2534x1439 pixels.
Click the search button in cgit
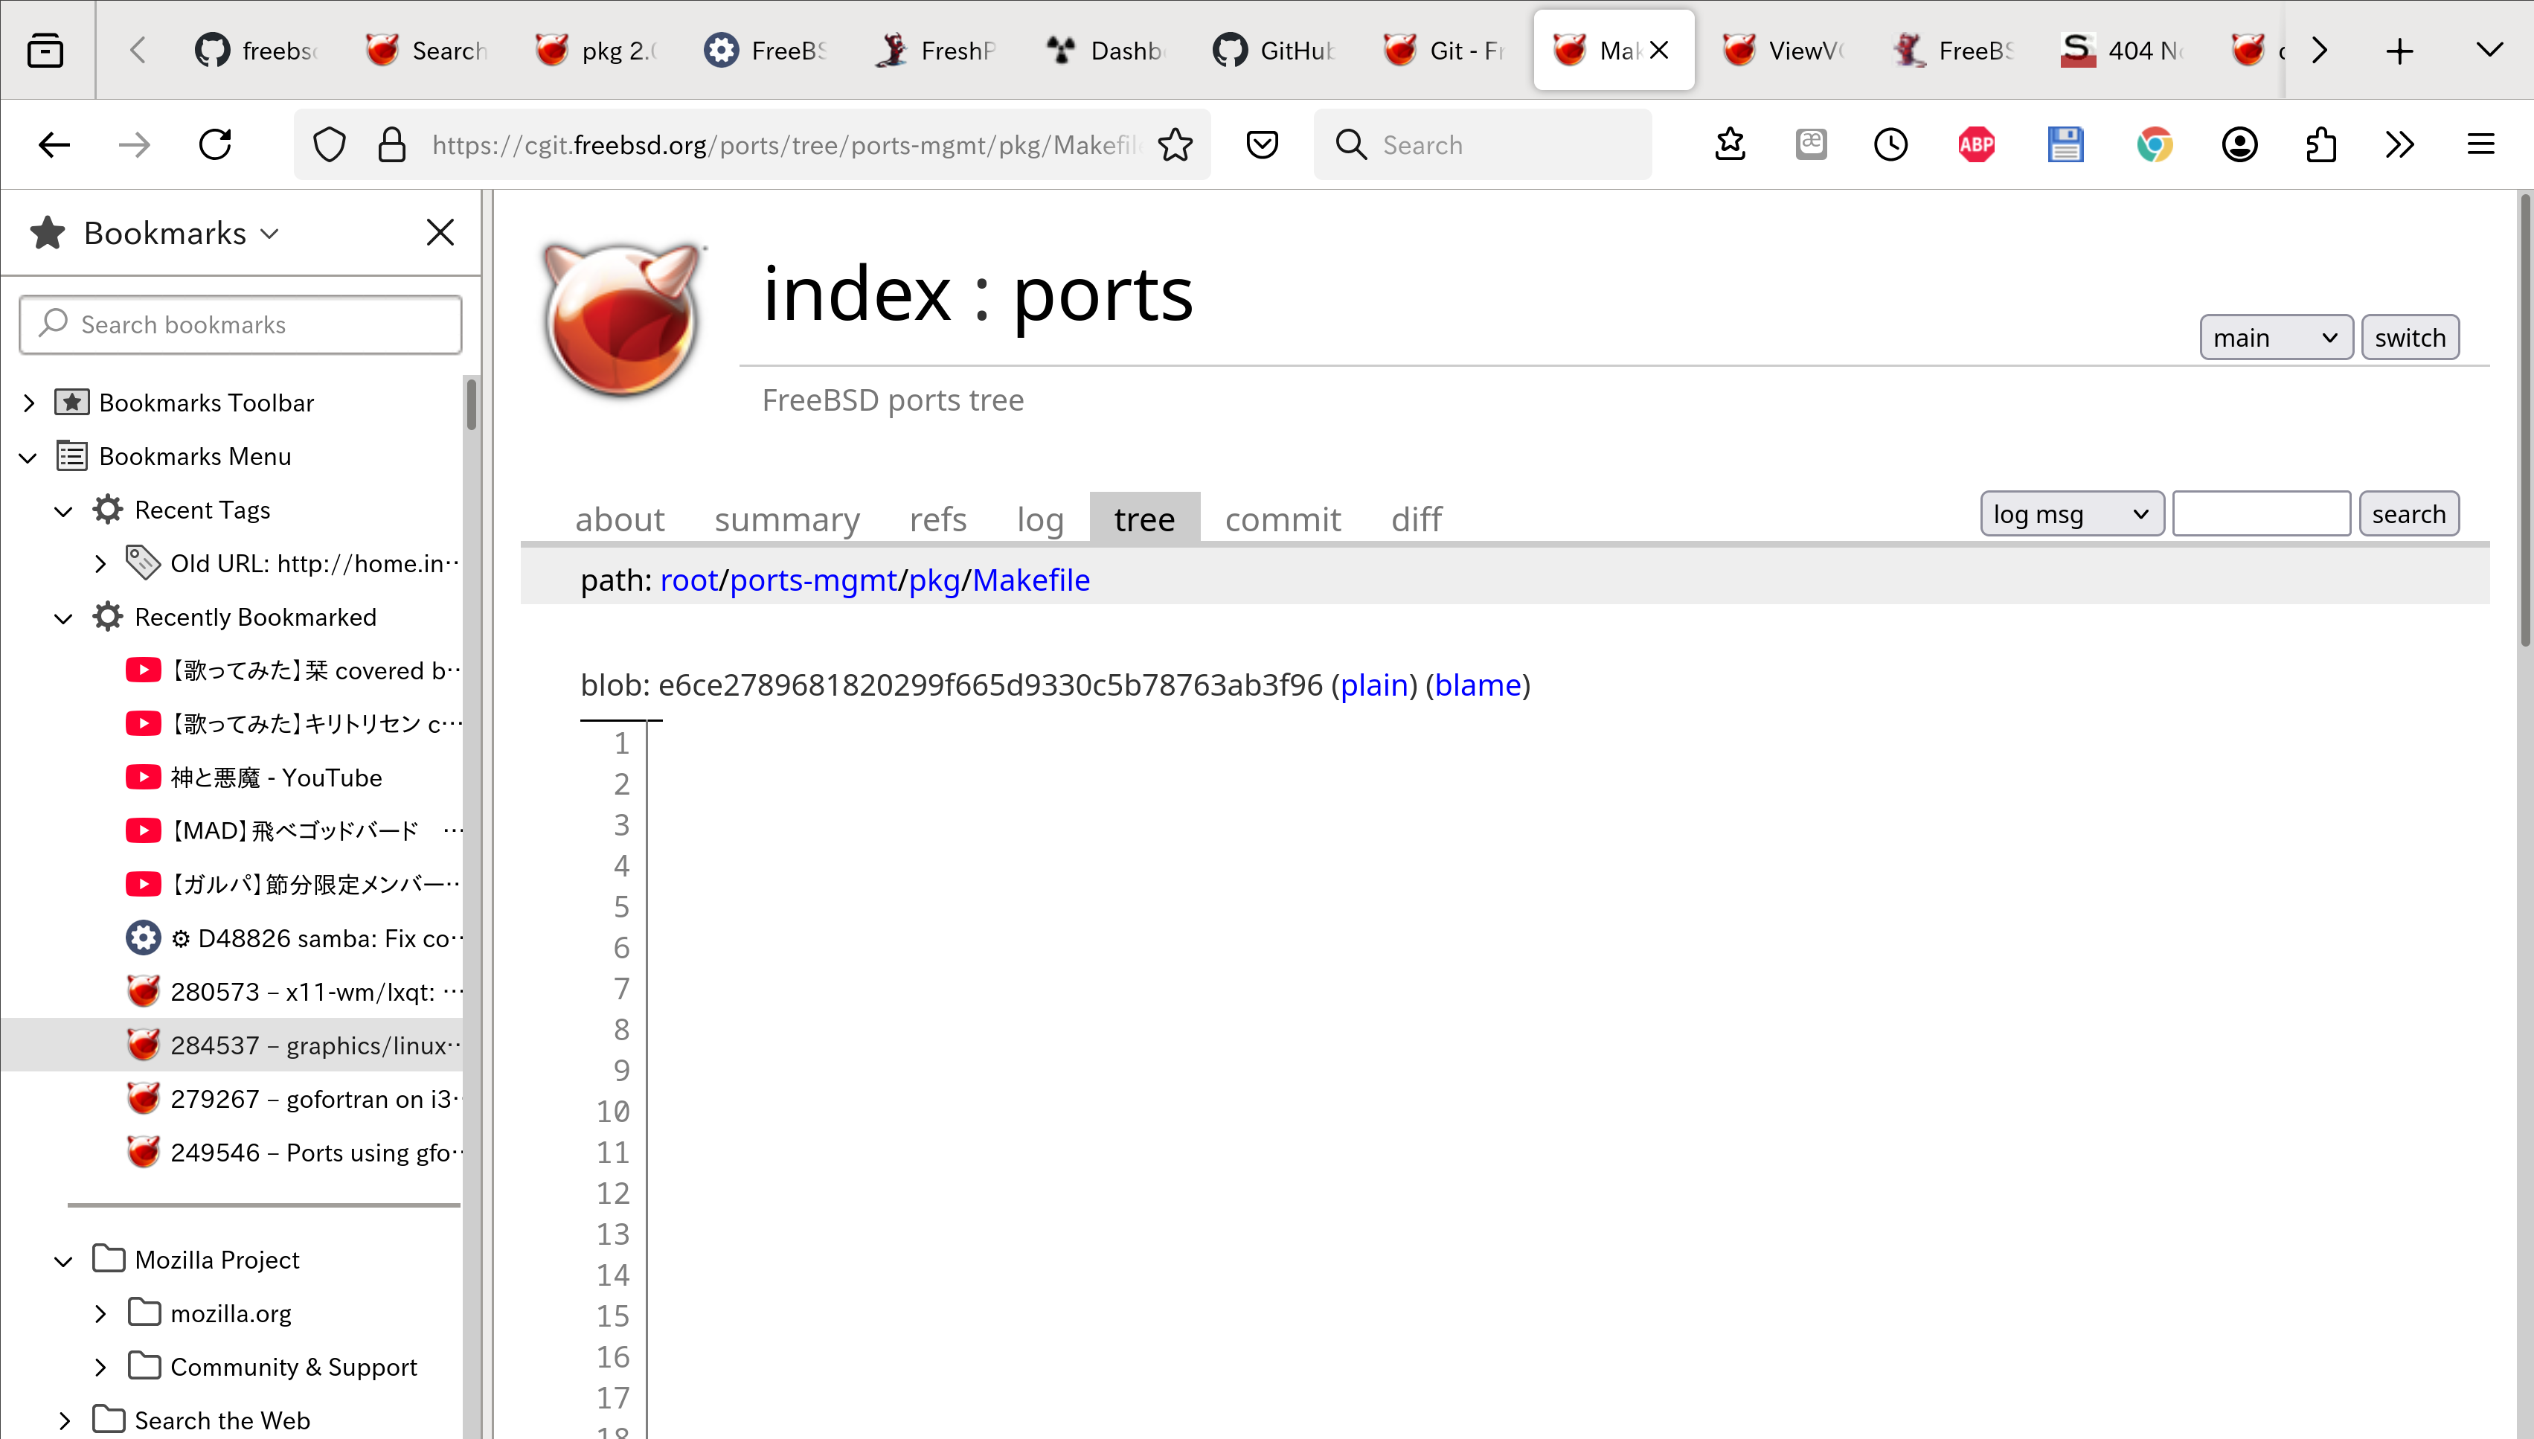(x=2410, y=513)
